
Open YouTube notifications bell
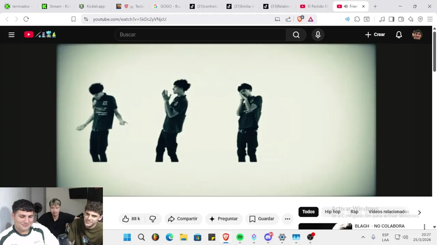pos(399,35)
